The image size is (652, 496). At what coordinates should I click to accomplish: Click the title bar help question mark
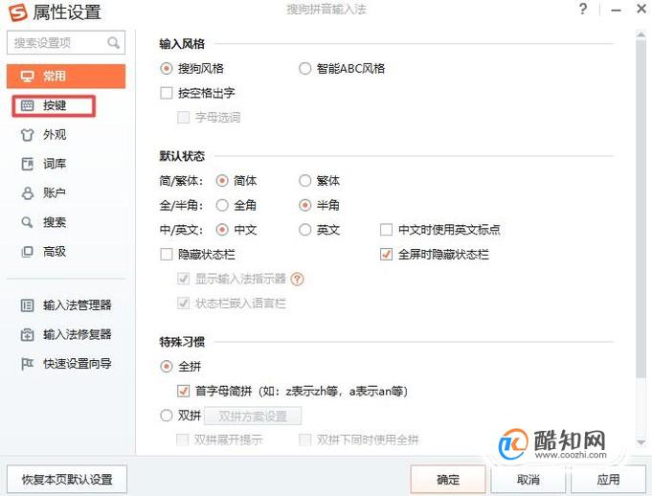[583, 10]
